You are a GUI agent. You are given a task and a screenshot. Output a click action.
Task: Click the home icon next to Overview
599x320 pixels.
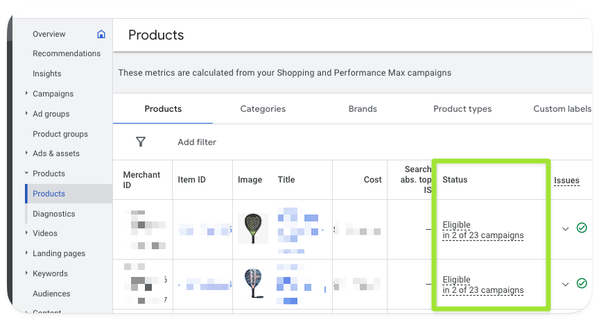[x=101, y=34]
